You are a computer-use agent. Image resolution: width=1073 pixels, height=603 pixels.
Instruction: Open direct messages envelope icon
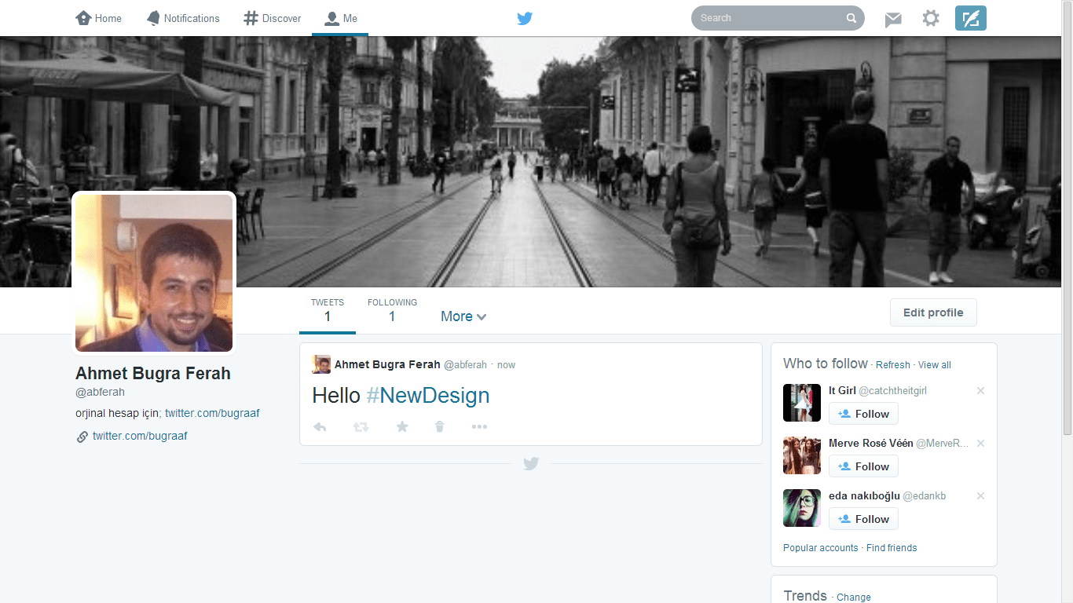893,19
